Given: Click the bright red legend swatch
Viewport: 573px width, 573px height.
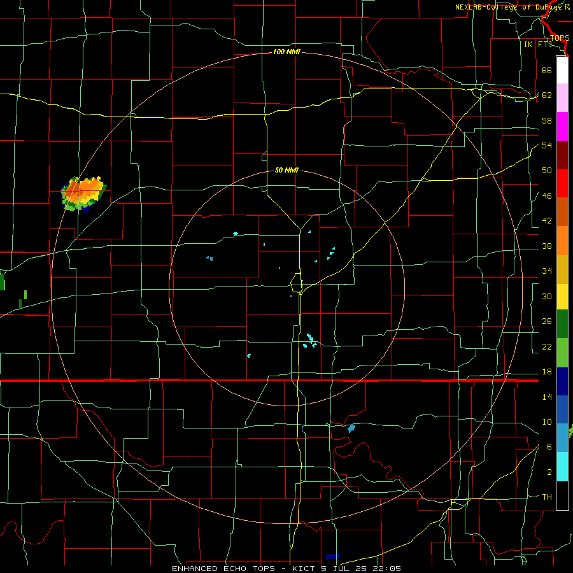Looking at the screenshot, I should tap(562, 183).
